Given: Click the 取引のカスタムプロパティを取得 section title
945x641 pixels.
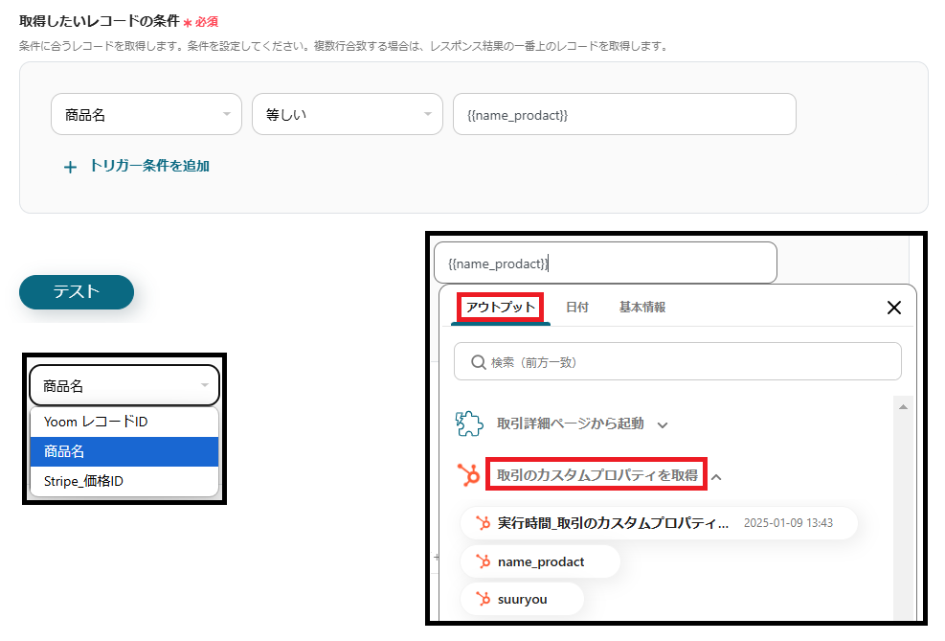Looking at the screenshot, I should coord(596,475).
